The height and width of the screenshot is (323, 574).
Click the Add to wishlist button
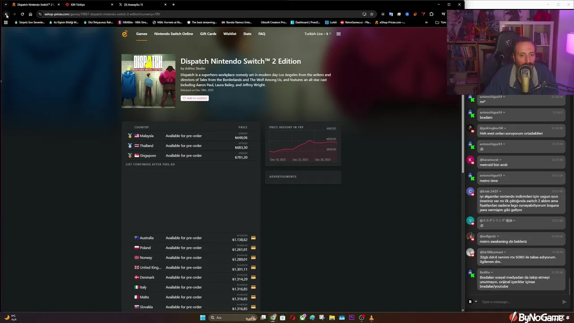(195, 98)
